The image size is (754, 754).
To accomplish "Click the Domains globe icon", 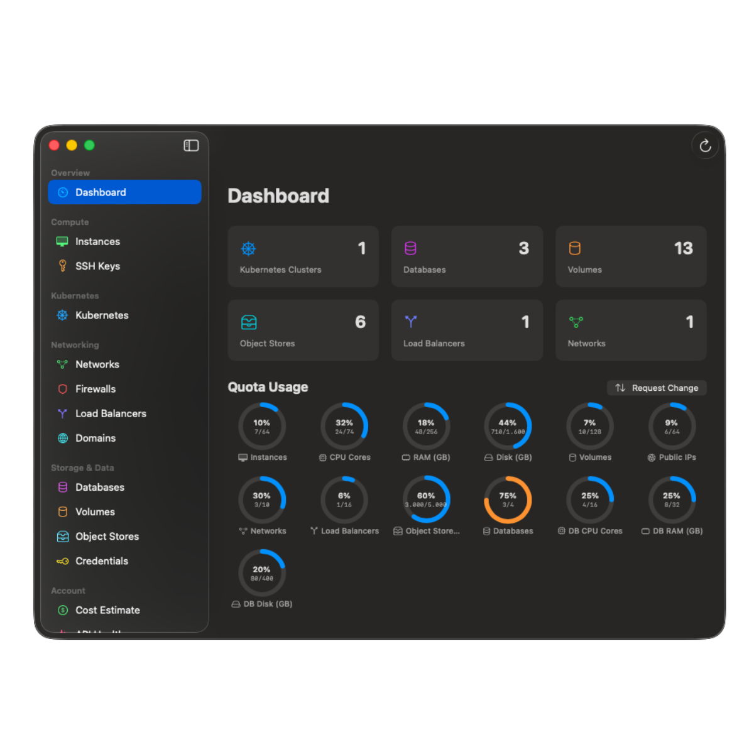I will pyautogui.click(x=62, y=438).
